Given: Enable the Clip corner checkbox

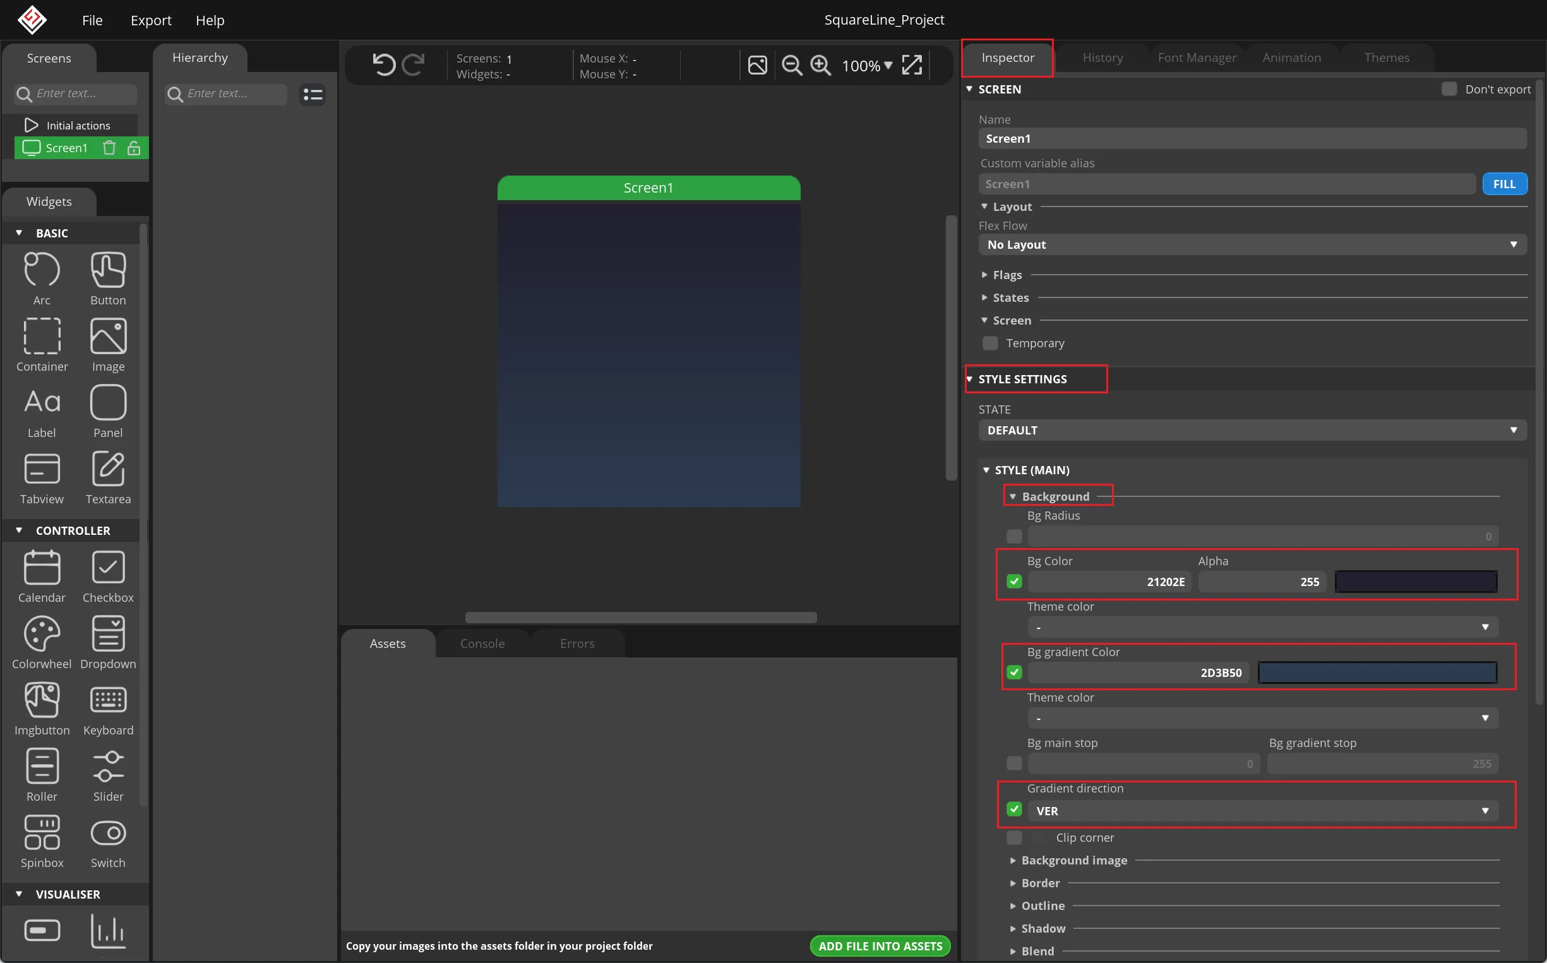Looking at the screenshot, I should 1015,837.
